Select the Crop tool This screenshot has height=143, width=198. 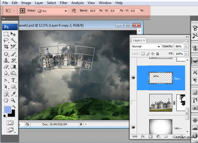click(x=6, y=47)
